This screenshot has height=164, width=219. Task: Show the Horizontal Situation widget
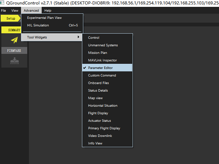[x=107, y=106]
